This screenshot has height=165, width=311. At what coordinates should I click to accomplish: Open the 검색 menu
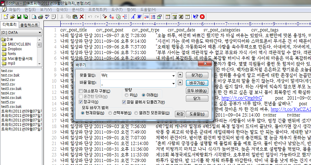[62, 9]
